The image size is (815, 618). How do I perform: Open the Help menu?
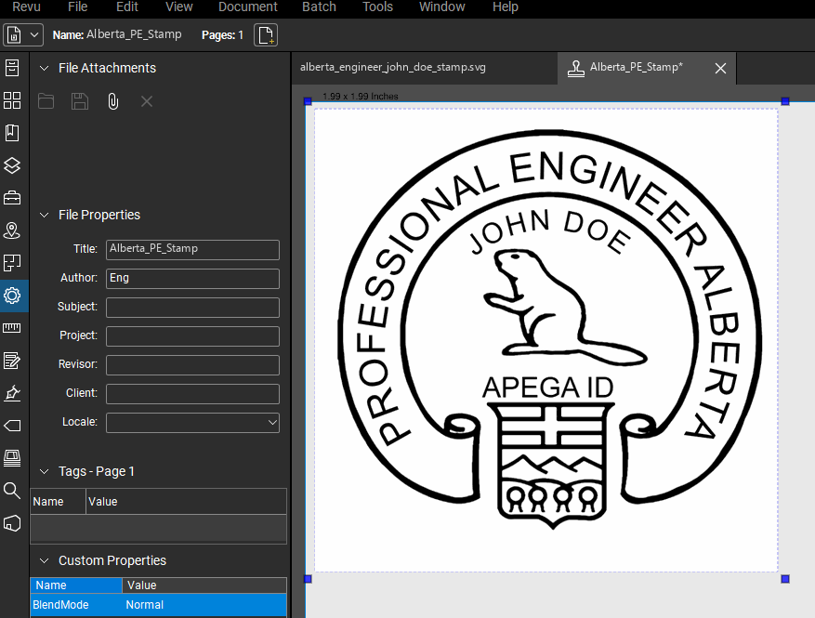[506, 7]
